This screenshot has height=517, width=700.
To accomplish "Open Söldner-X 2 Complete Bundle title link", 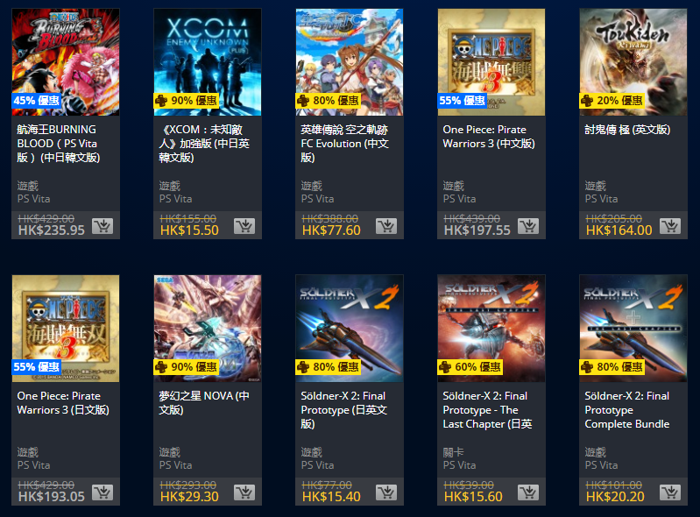I will (627, 410).
